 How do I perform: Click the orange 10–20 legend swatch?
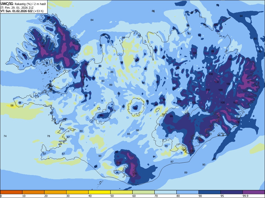pyautogui.click(x=33, y=192)
